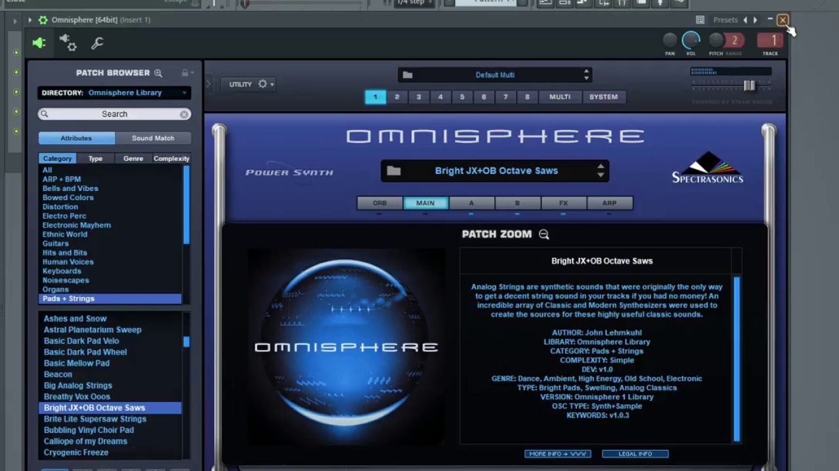The image size is (839, 471).
Task: Collapse the browser with the side arrow
Action: (208, 84)
